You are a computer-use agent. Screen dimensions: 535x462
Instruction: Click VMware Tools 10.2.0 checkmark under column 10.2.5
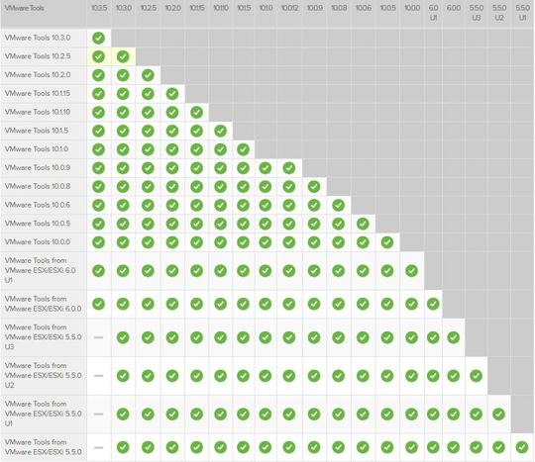click(148, 75)
